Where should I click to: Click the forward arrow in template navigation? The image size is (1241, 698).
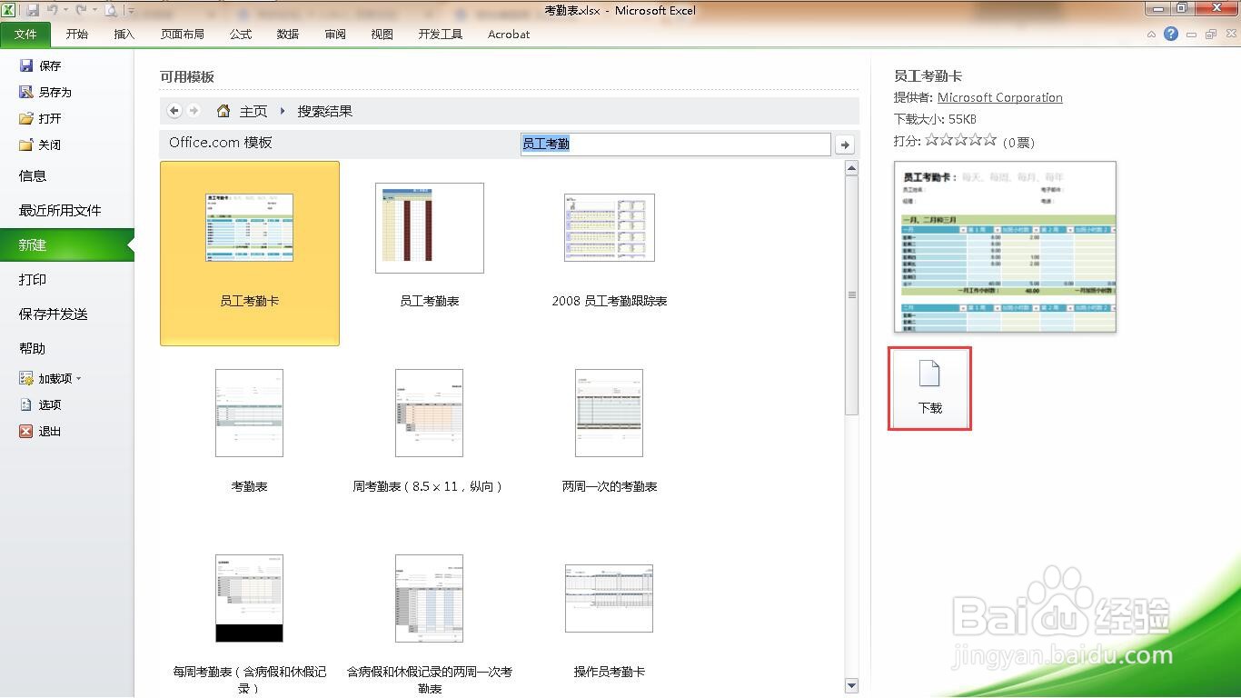tap(194, 111)
